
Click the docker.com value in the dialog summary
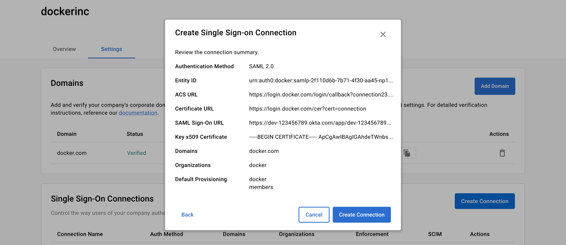pos(264,151)
